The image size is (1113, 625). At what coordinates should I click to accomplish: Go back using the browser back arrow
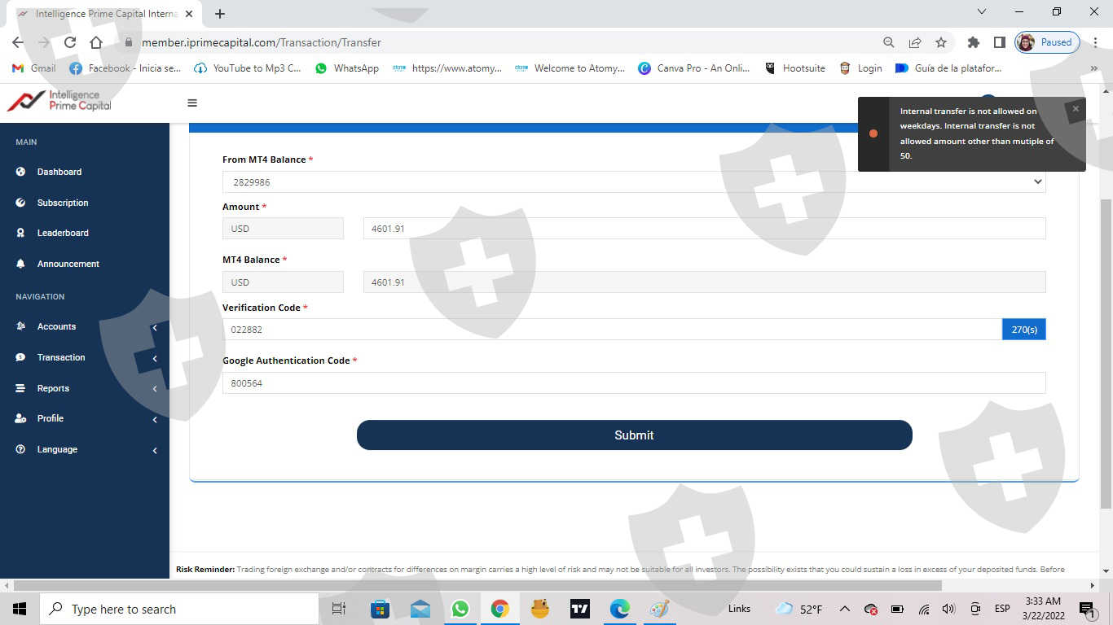click(x=18, y=42)
